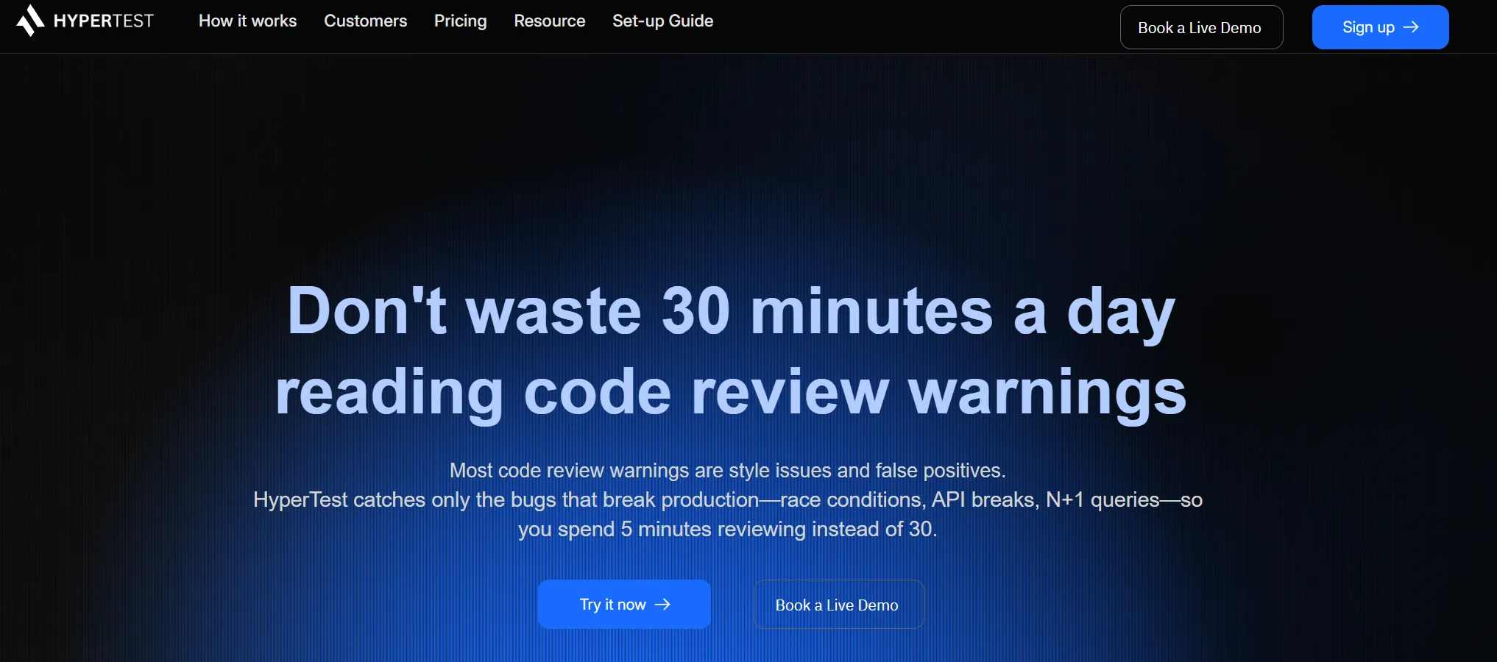
Task: Open the How it works menu
Action: (247, 21)
